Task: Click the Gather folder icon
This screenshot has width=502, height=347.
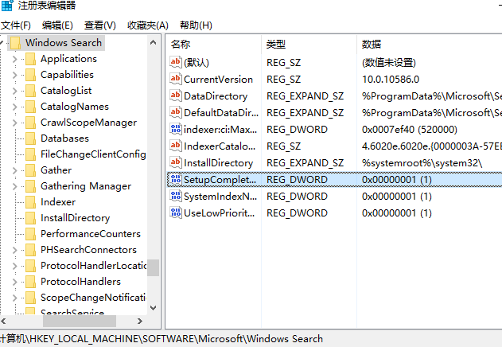Action: click(x=31, y=170)
